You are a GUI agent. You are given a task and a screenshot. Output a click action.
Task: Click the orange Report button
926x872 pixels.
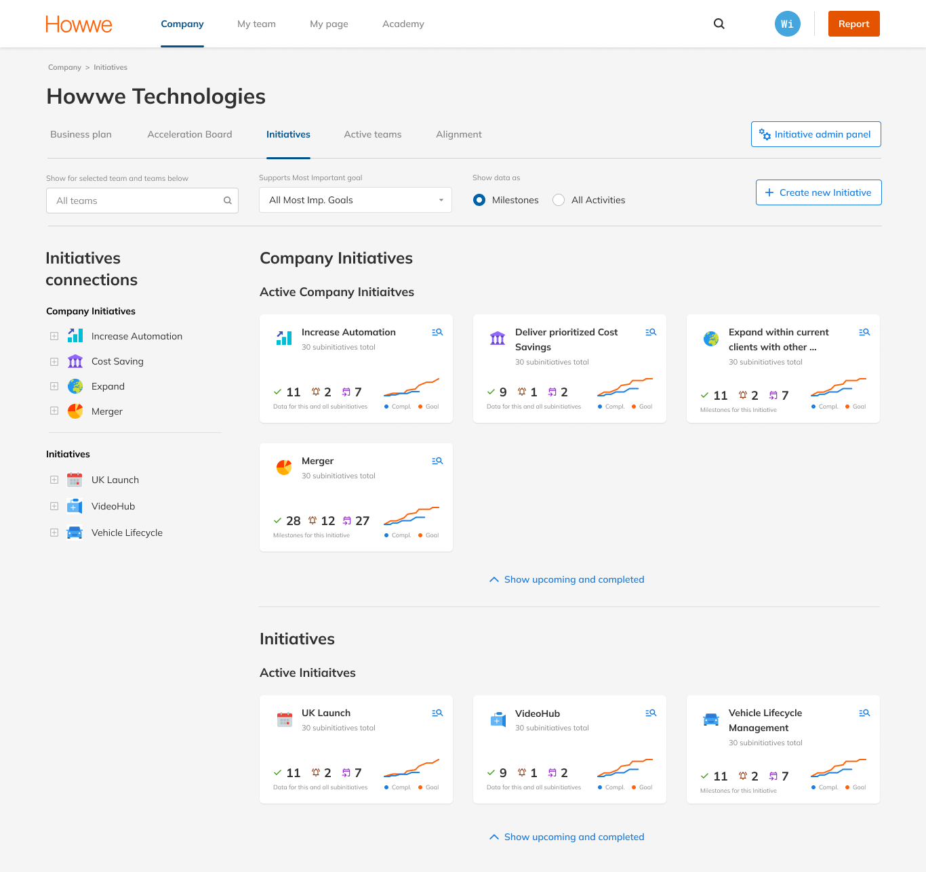[854, 24]
